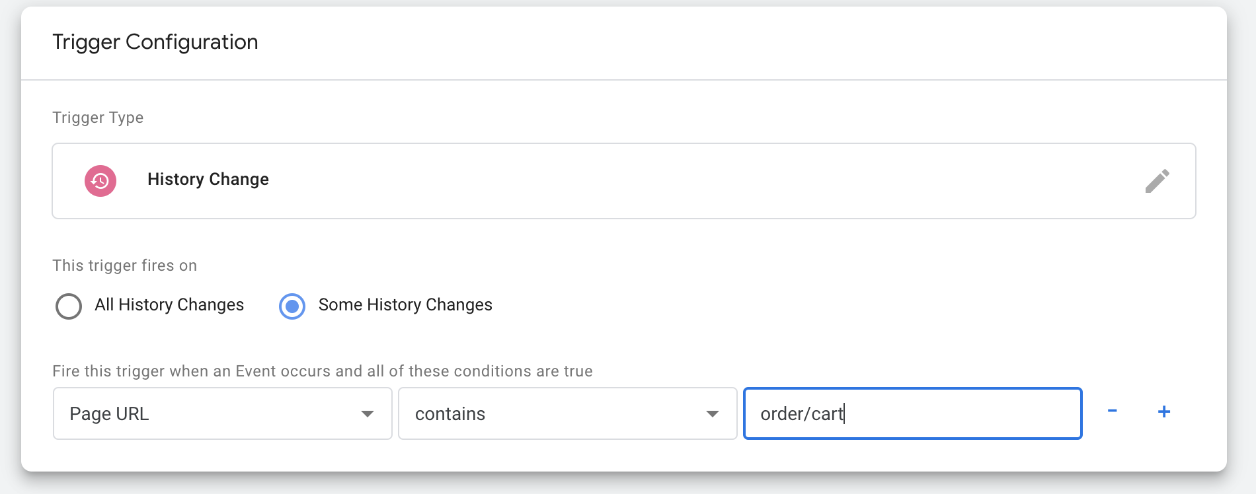
Task: Click the History Change trigger type box
Action: point(624,181)
